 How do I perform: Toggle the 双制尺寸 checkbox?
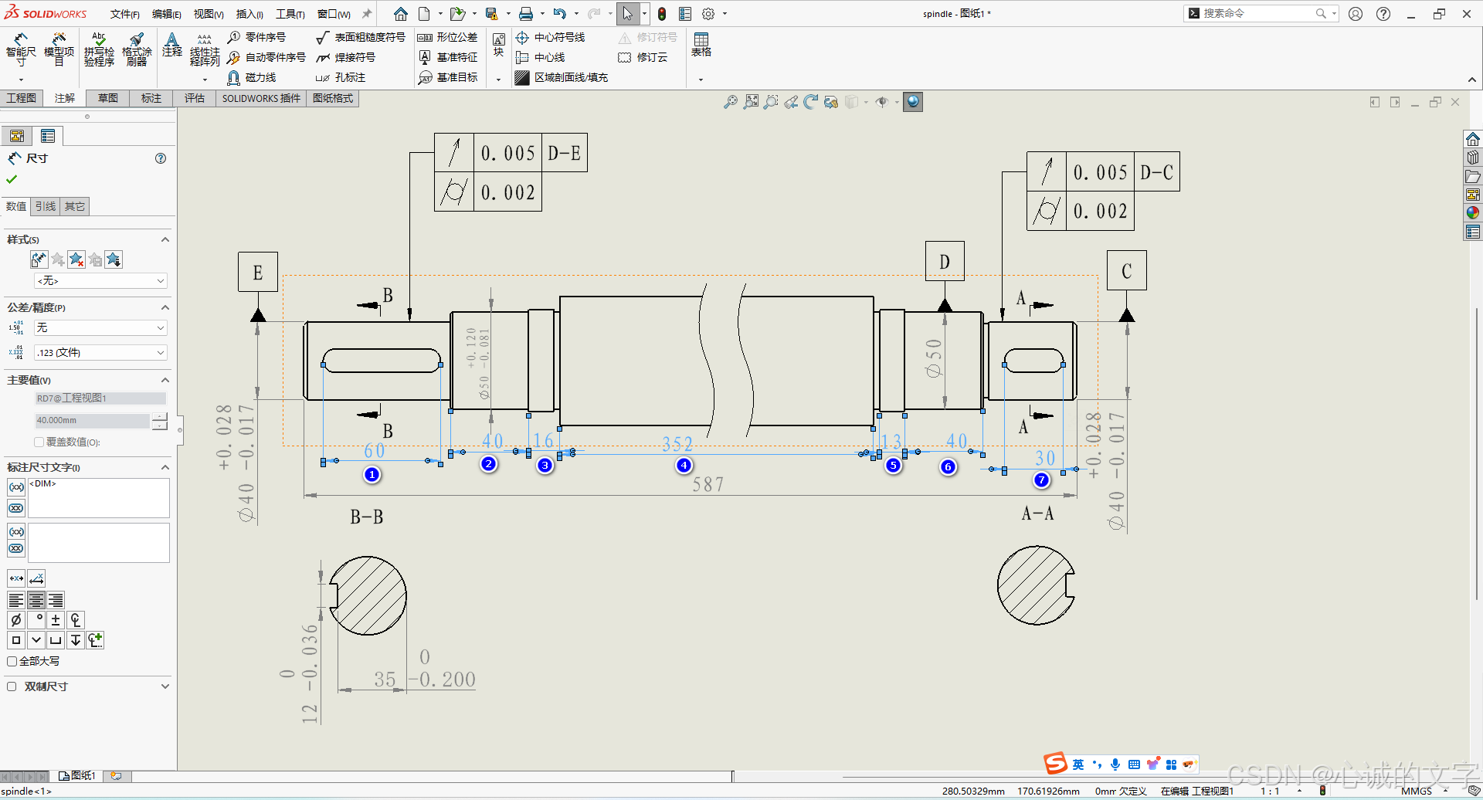[12, 686]
